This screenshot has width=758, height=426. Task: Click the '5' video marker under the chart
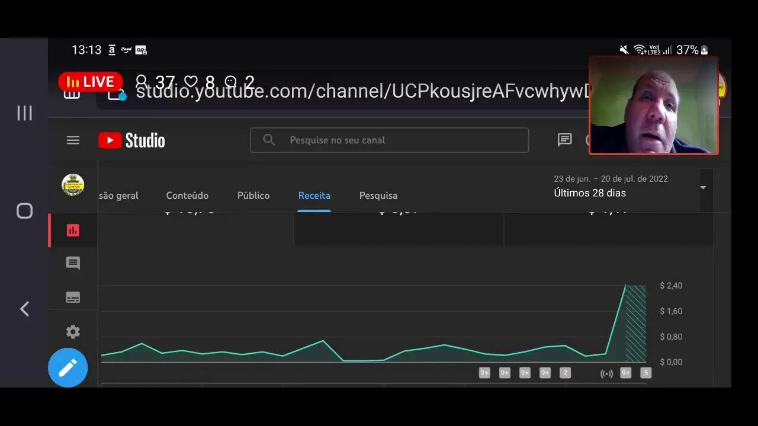646,373
